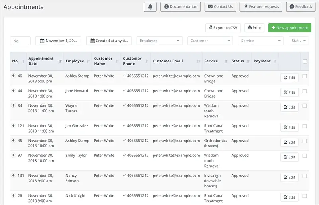Expand details for appointment 121

tap(13, 125)
